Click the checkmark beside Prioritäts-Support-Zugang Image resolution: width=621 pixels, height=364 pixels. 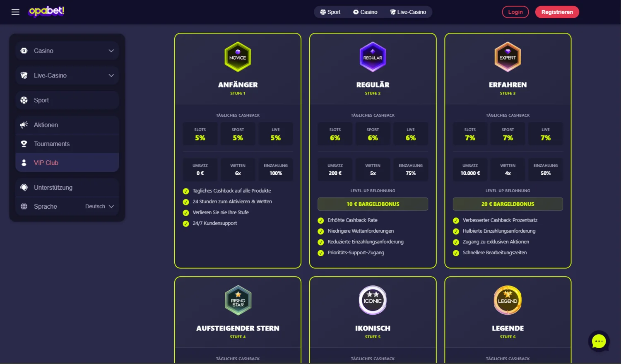(320, 253)
